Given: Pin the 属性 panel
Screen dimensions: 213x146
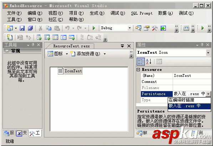Looking at the screenshot, I should point(202,45).
